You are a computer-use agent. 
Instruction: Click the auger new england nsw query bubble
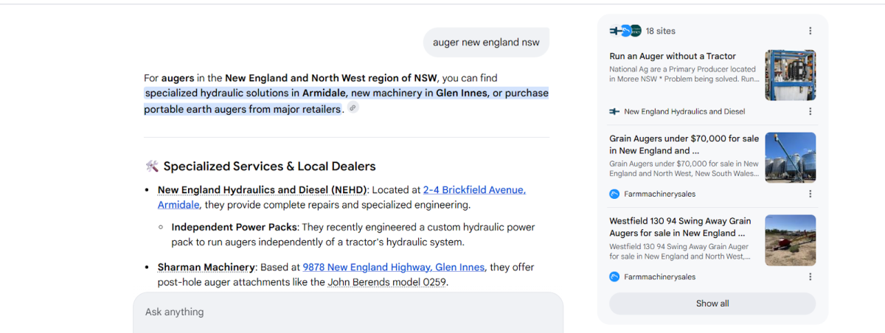coord(486,43)
